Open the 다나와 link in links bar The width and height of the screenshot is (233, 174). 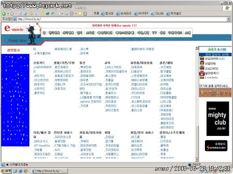pyautogui.click(x=157, y=13)
